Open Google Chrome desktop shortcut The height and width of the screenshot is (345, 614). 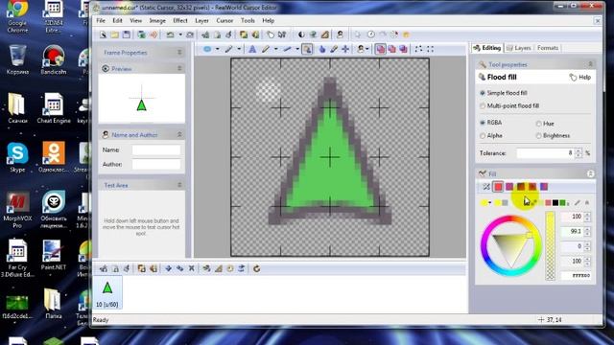[x=17, y=15]
